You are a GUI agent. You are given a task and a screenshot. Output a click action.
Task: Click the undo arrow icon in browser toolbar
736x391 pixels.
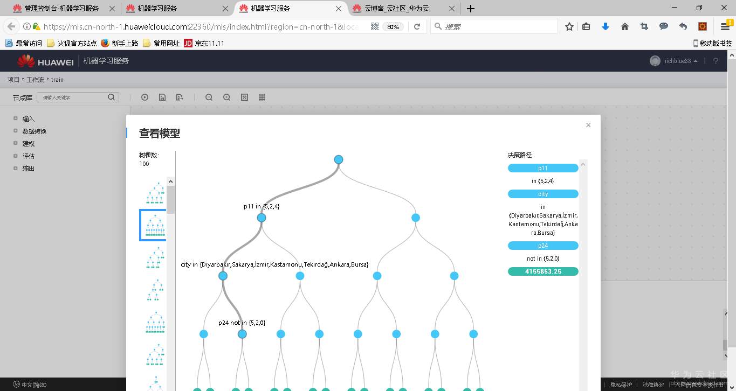point(683,26)
